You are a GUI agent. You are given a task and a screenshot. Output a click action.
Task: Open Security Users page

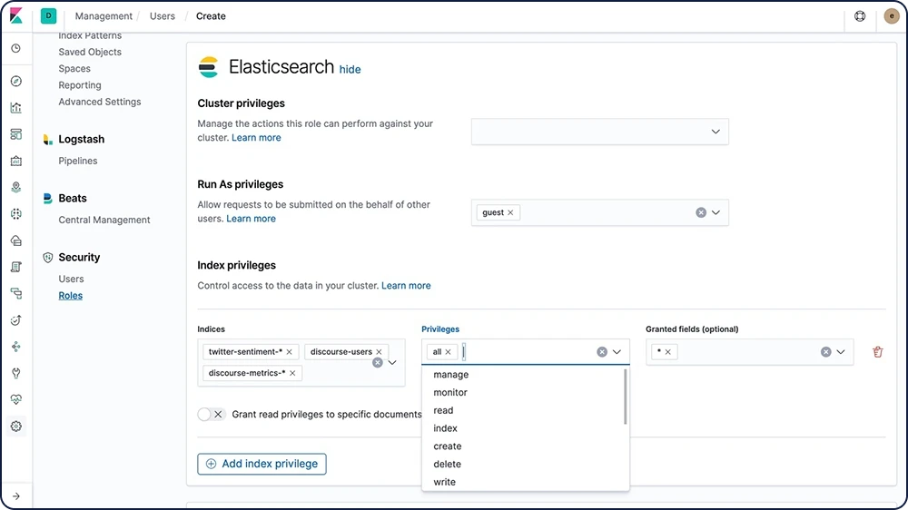pyautogui.click(x=71, y=279)
